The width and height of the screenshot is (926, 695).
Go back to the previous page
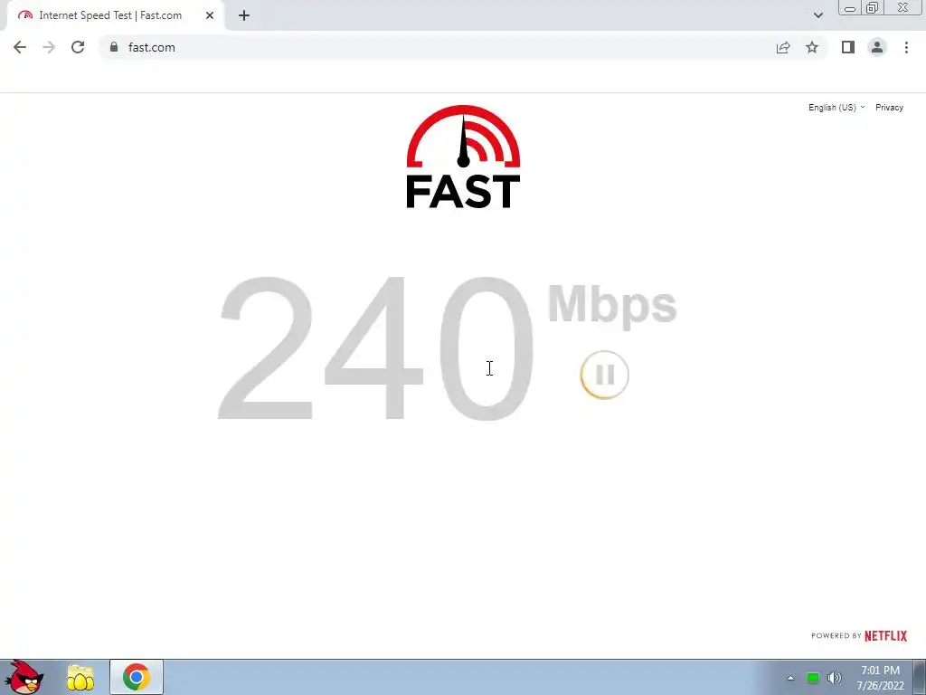pos(20,47)
